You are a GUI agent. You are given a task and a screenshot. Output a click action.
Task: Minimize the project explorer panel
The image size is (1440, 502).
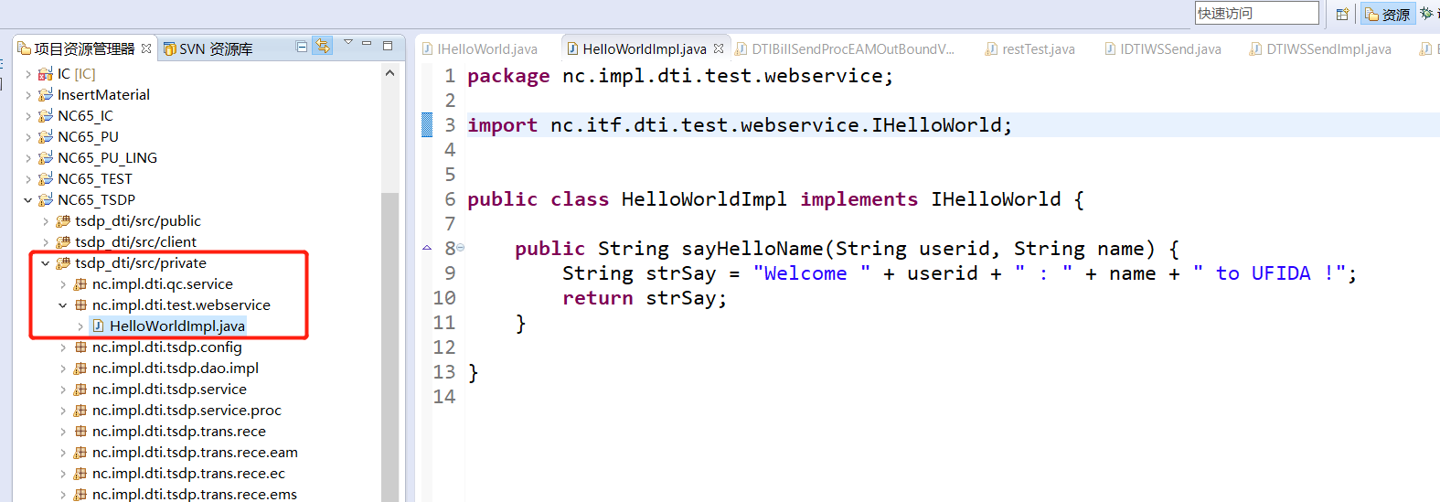(x=367, y=44)
